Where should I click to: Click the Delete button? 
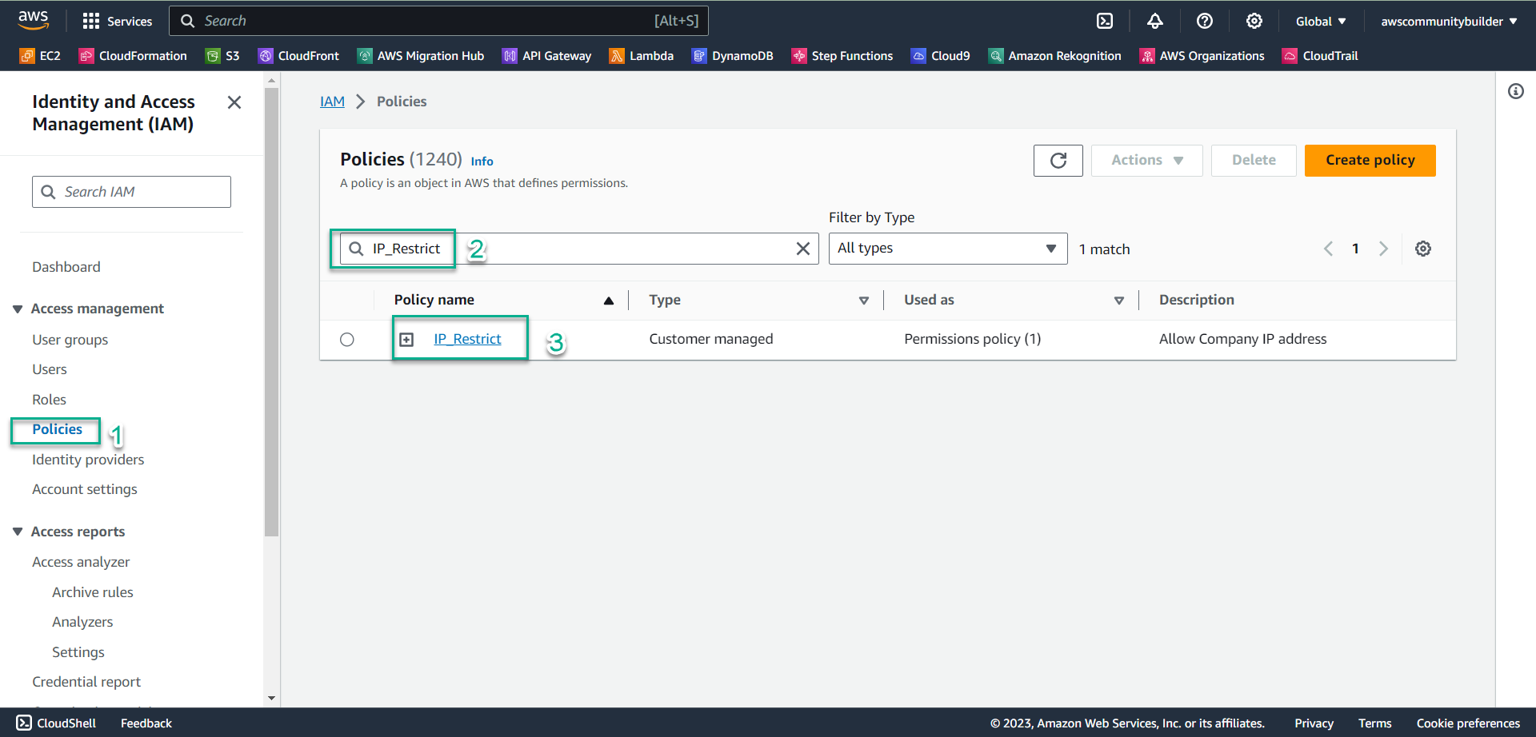click(x=1254, y=161)
